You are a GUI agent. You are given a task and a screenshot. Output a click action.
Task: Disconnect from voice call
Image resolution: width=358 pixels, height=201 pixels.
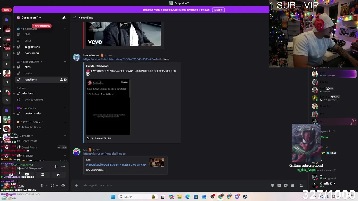63,167
